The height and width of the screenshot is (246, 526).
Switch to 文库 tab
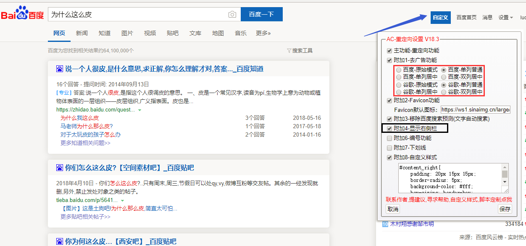[195, 33]
